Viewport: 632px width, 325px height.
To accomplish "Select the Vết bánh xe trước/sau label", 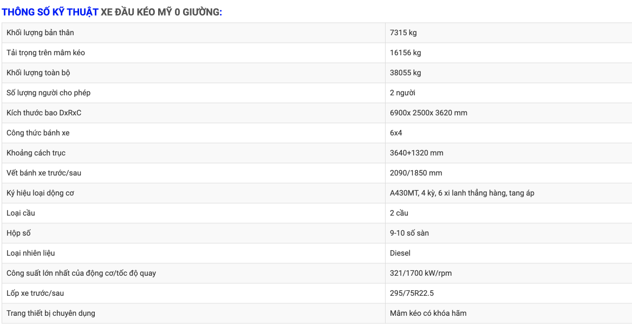I will coord(45,173).
